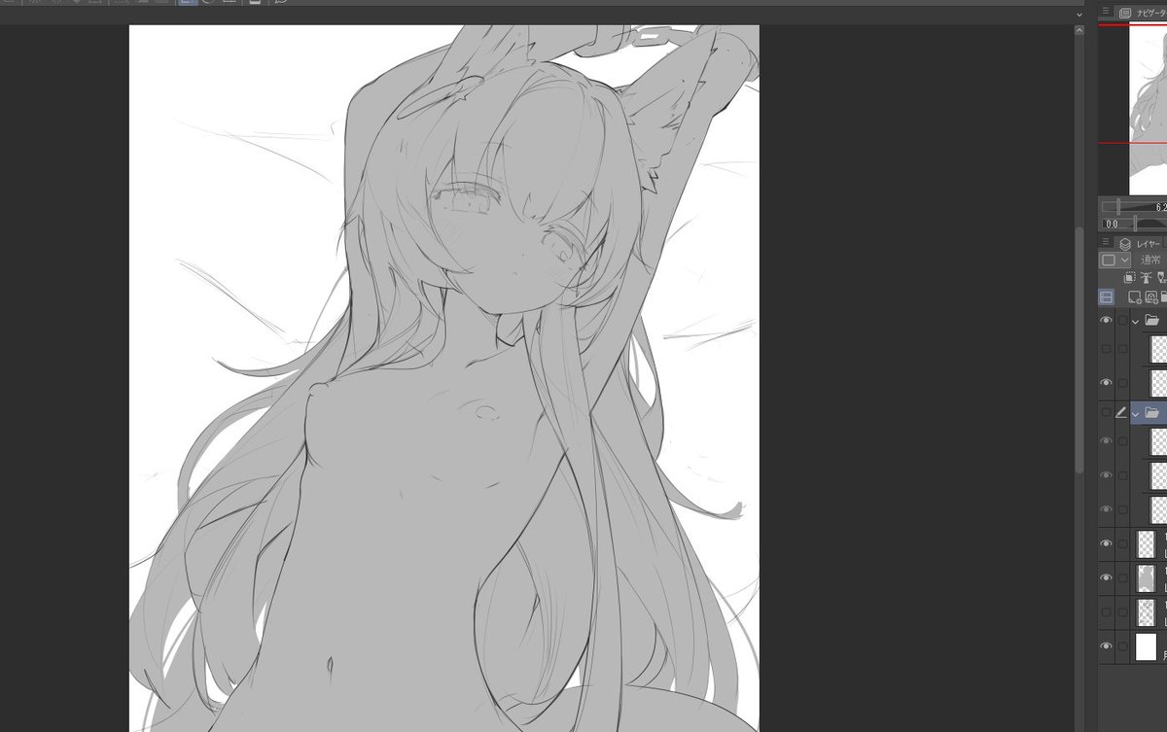
Task: Select the gray silhouette fill layer thumbnail
Action: [x=1146, y=578]
